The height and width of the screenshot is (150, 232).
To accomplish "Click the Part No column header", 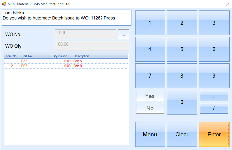I will point(36,56).
